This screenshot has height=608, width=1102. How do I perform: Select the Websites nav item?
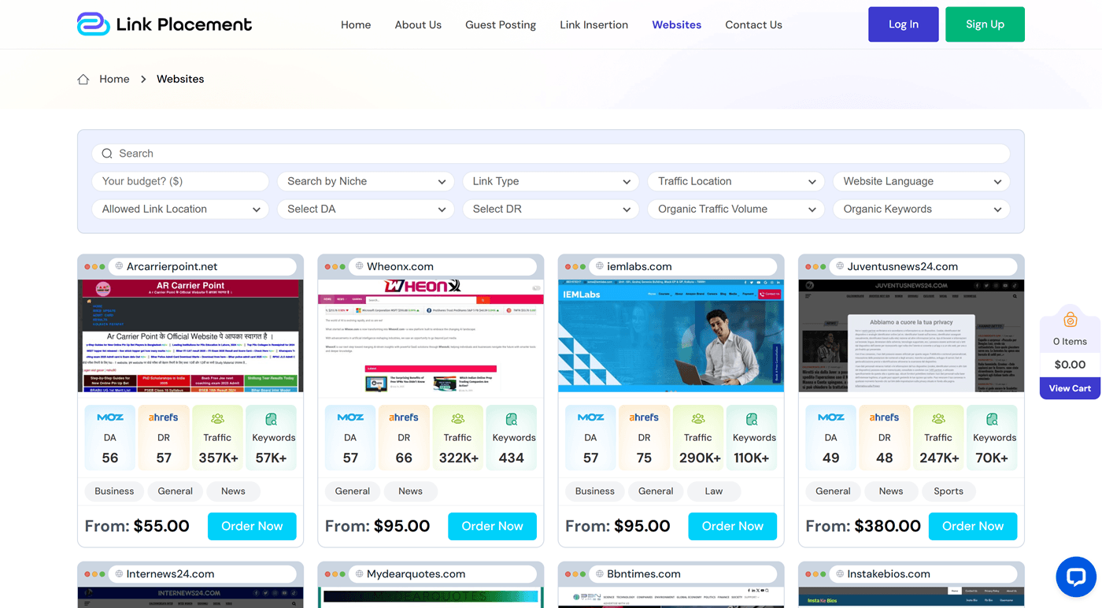[x=677, y=24]
